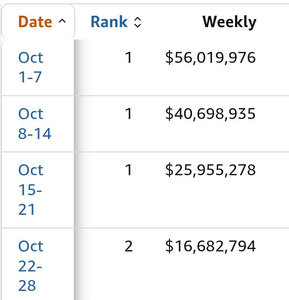The image size is (289, 300).
Task: Select rank 1 cell in Oct 8-14 row
Action: pos(129,114)
